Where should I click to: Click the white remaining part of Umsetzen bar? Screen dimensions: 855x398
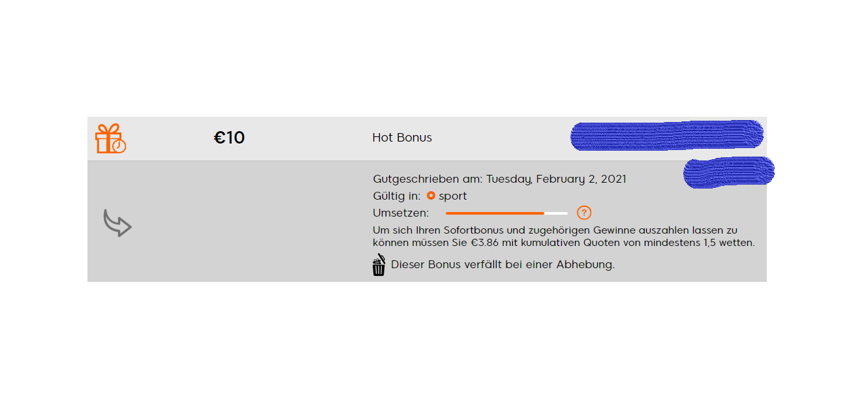point(556,213)
